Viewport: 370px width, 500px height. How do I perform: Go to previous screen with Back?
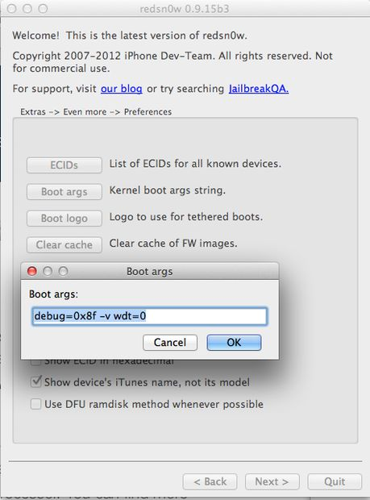[x=210, y=481]
